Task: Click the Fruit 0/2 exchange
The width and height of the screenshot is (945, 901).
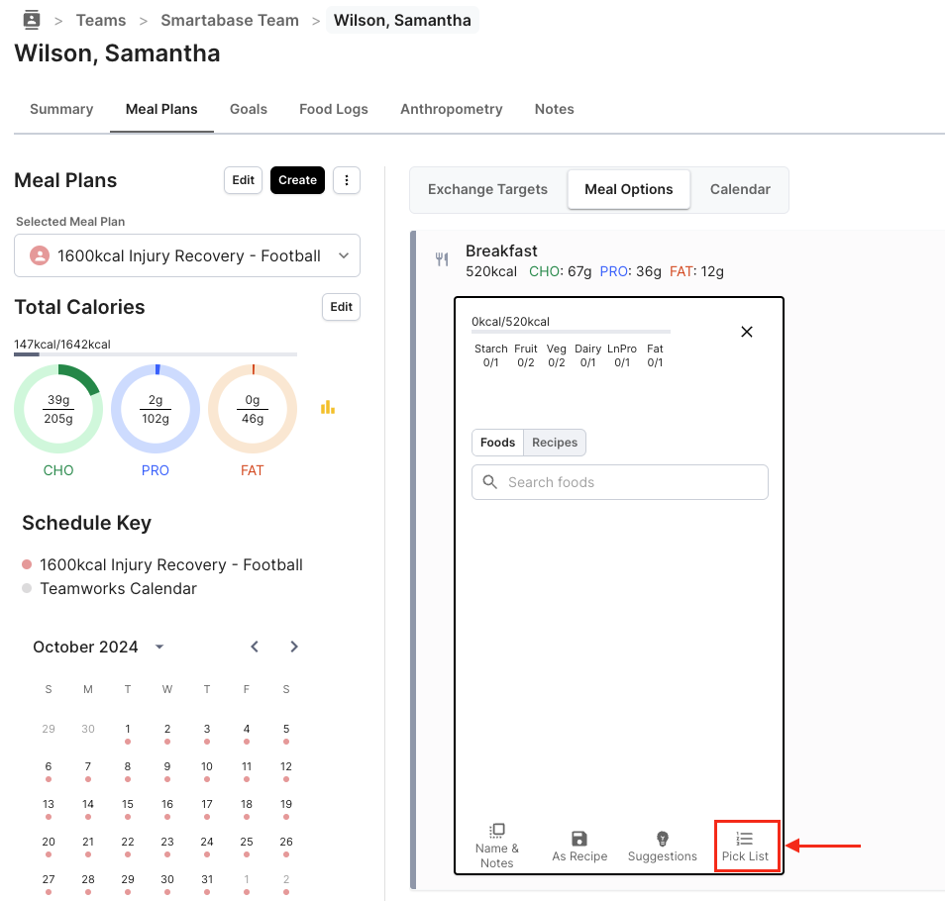Action: click(x=526, y=355)
